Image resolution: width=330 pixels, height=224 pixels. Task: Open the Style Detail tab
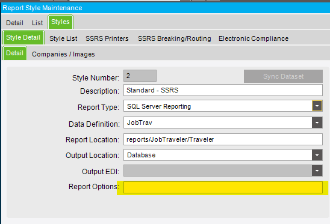[23, 38]
